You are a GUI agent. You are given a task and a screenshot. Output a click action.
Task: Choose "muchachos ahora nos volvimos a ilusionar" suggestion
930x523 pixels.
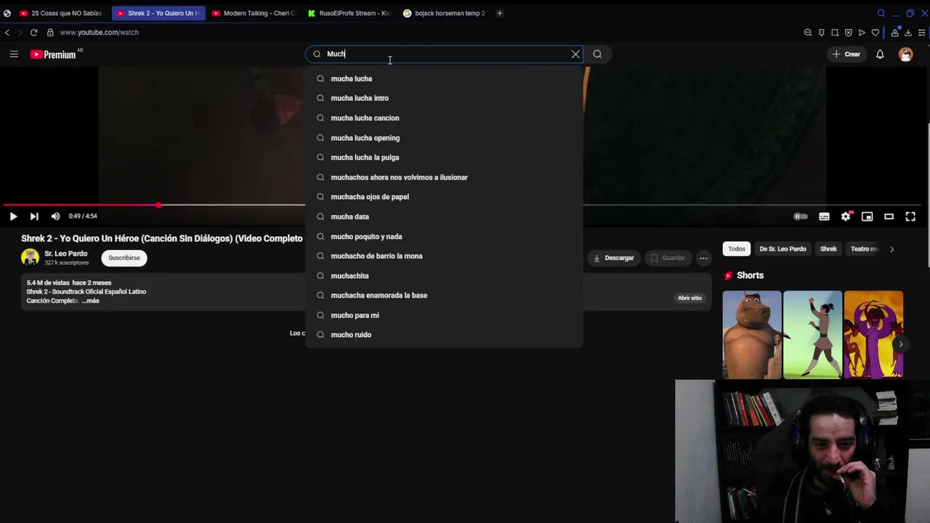pyautogui.click(x=444, y=177)
